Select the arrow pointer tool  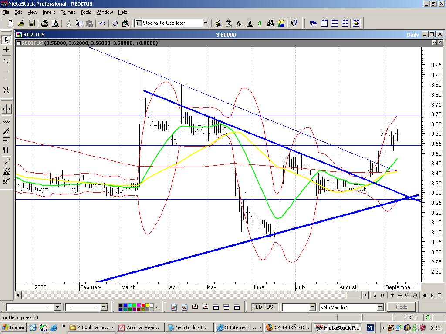click(x=7, y=40)
